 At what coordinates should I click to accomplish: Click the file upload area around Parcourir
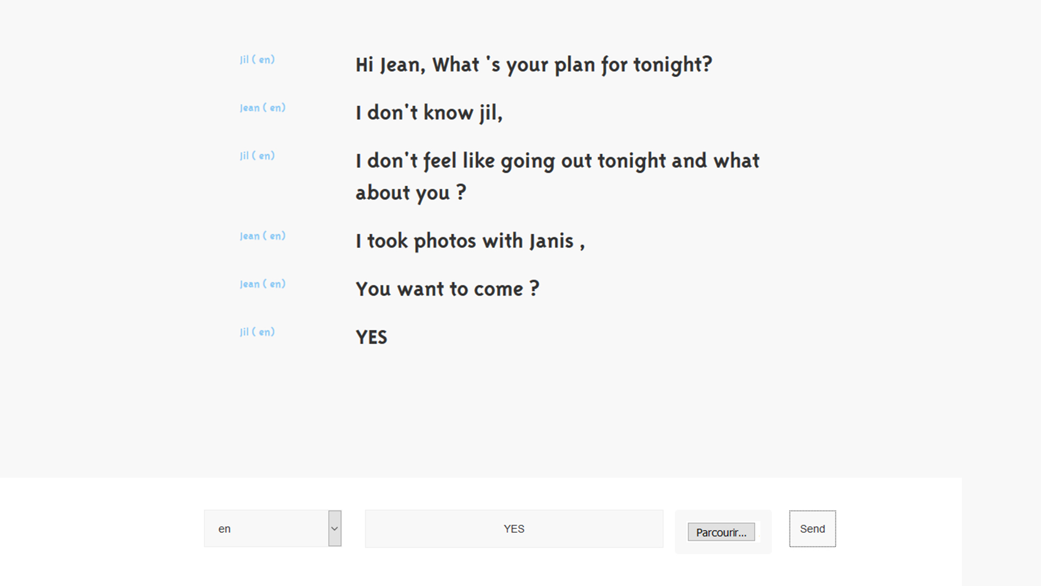point(723,532)
